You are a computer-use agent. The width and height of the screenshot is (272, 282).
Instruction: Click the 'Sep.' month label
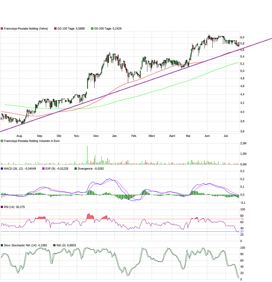40,136
